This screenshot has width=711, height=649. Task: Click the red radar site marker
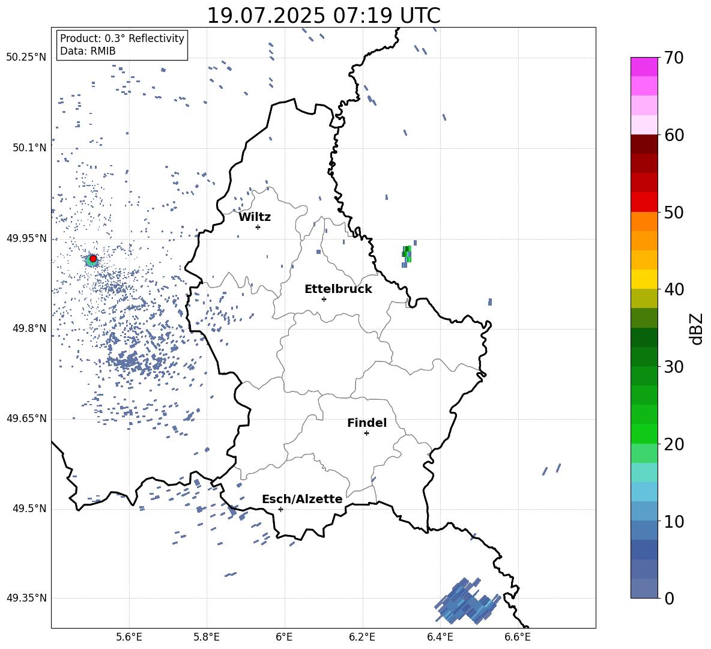93,259
